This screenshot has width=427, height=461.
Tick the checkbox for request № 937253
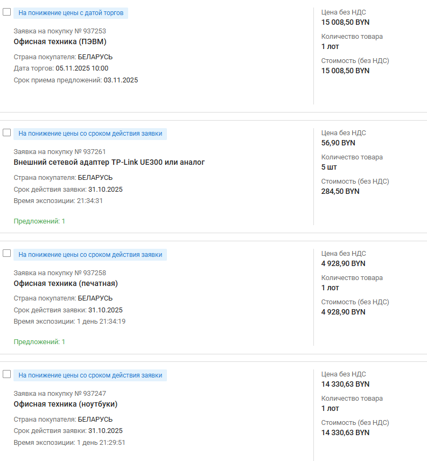click(7, 12)
